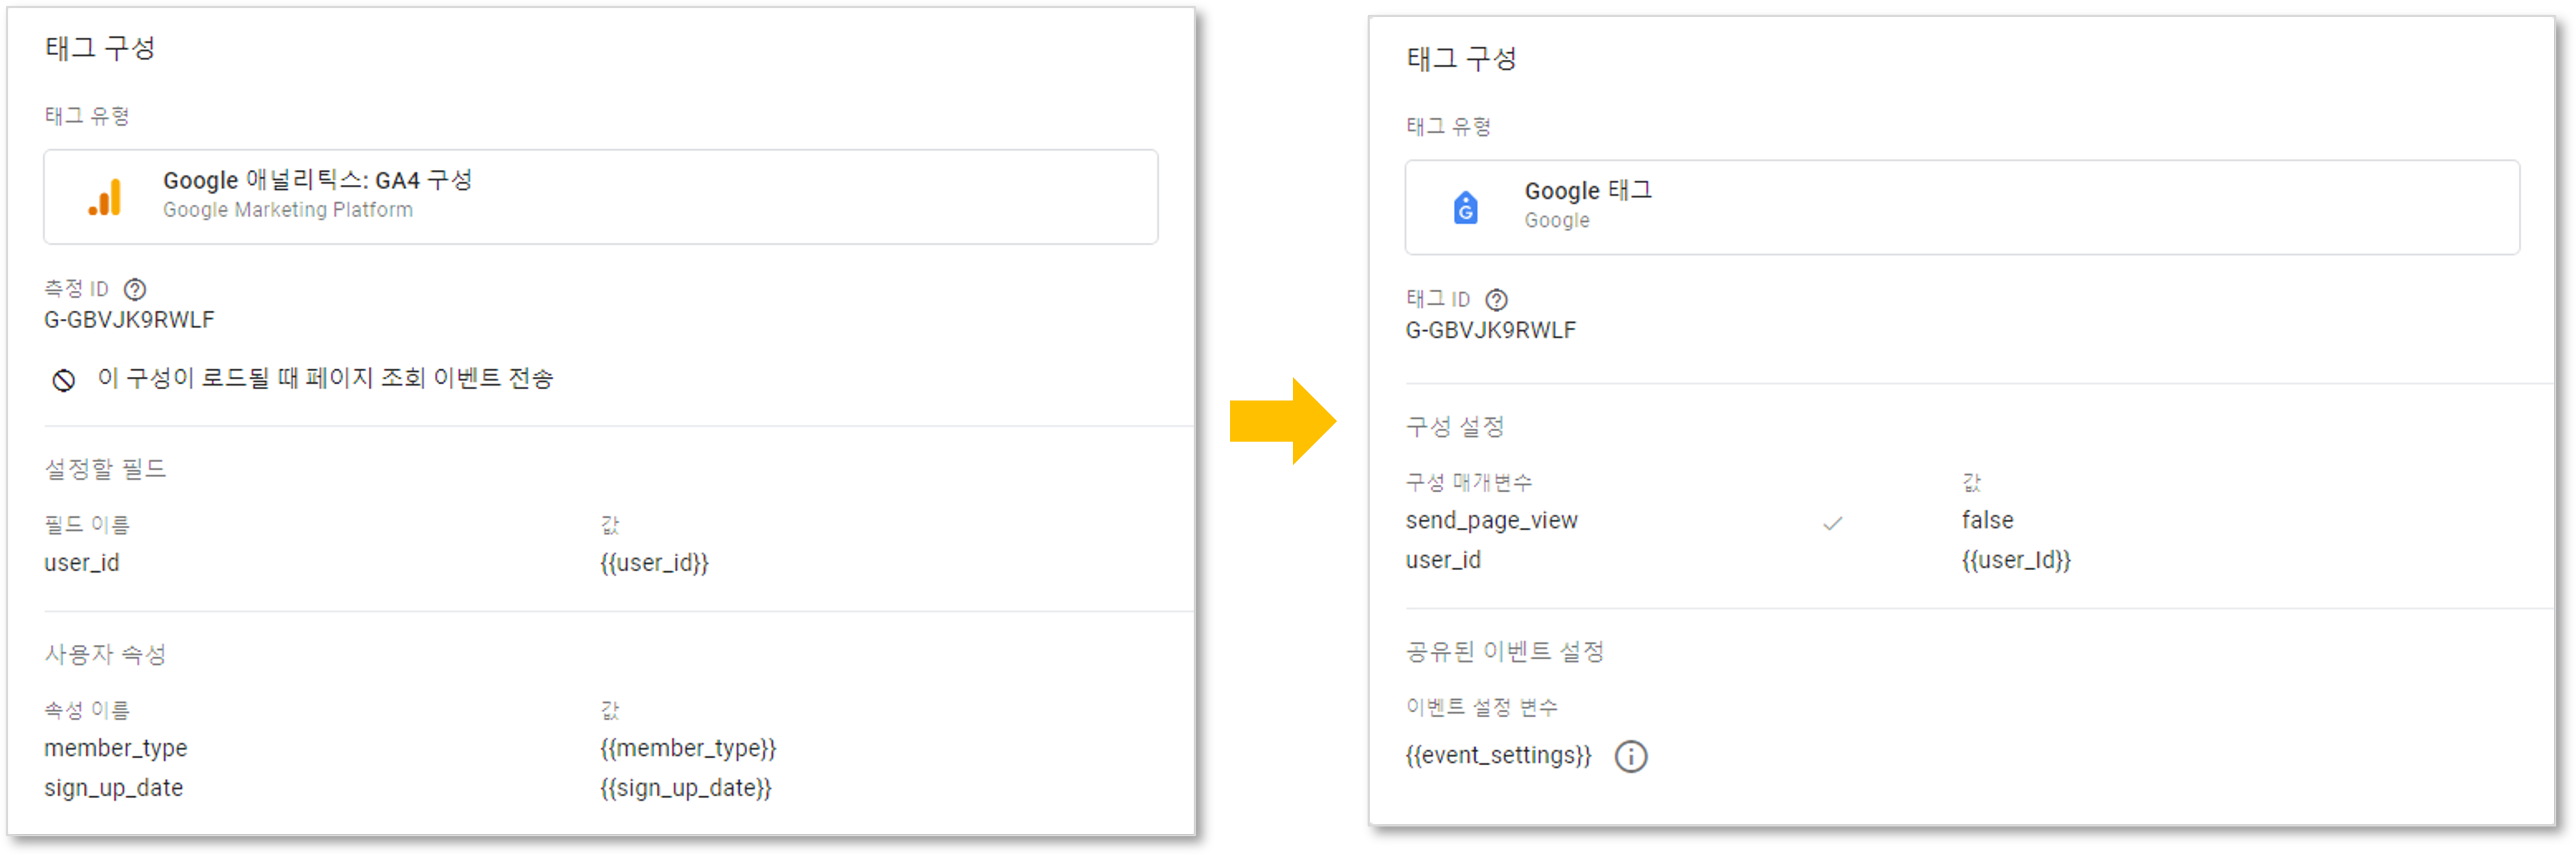Viewport: 2576px width, 856px height.
Task: Click the {{sign_up_date}} value
Action: (x=686, y=788)
